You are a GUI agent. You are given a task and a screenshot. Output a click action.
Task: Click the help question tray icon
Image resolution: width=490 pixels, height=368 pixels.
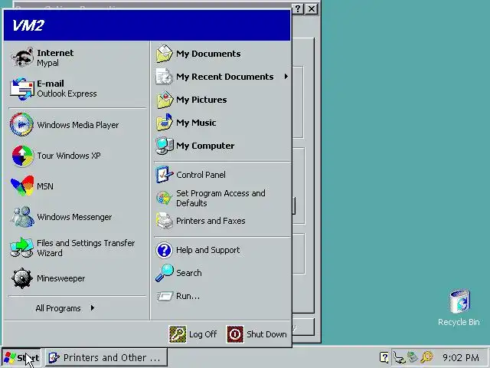click(384, 357)
